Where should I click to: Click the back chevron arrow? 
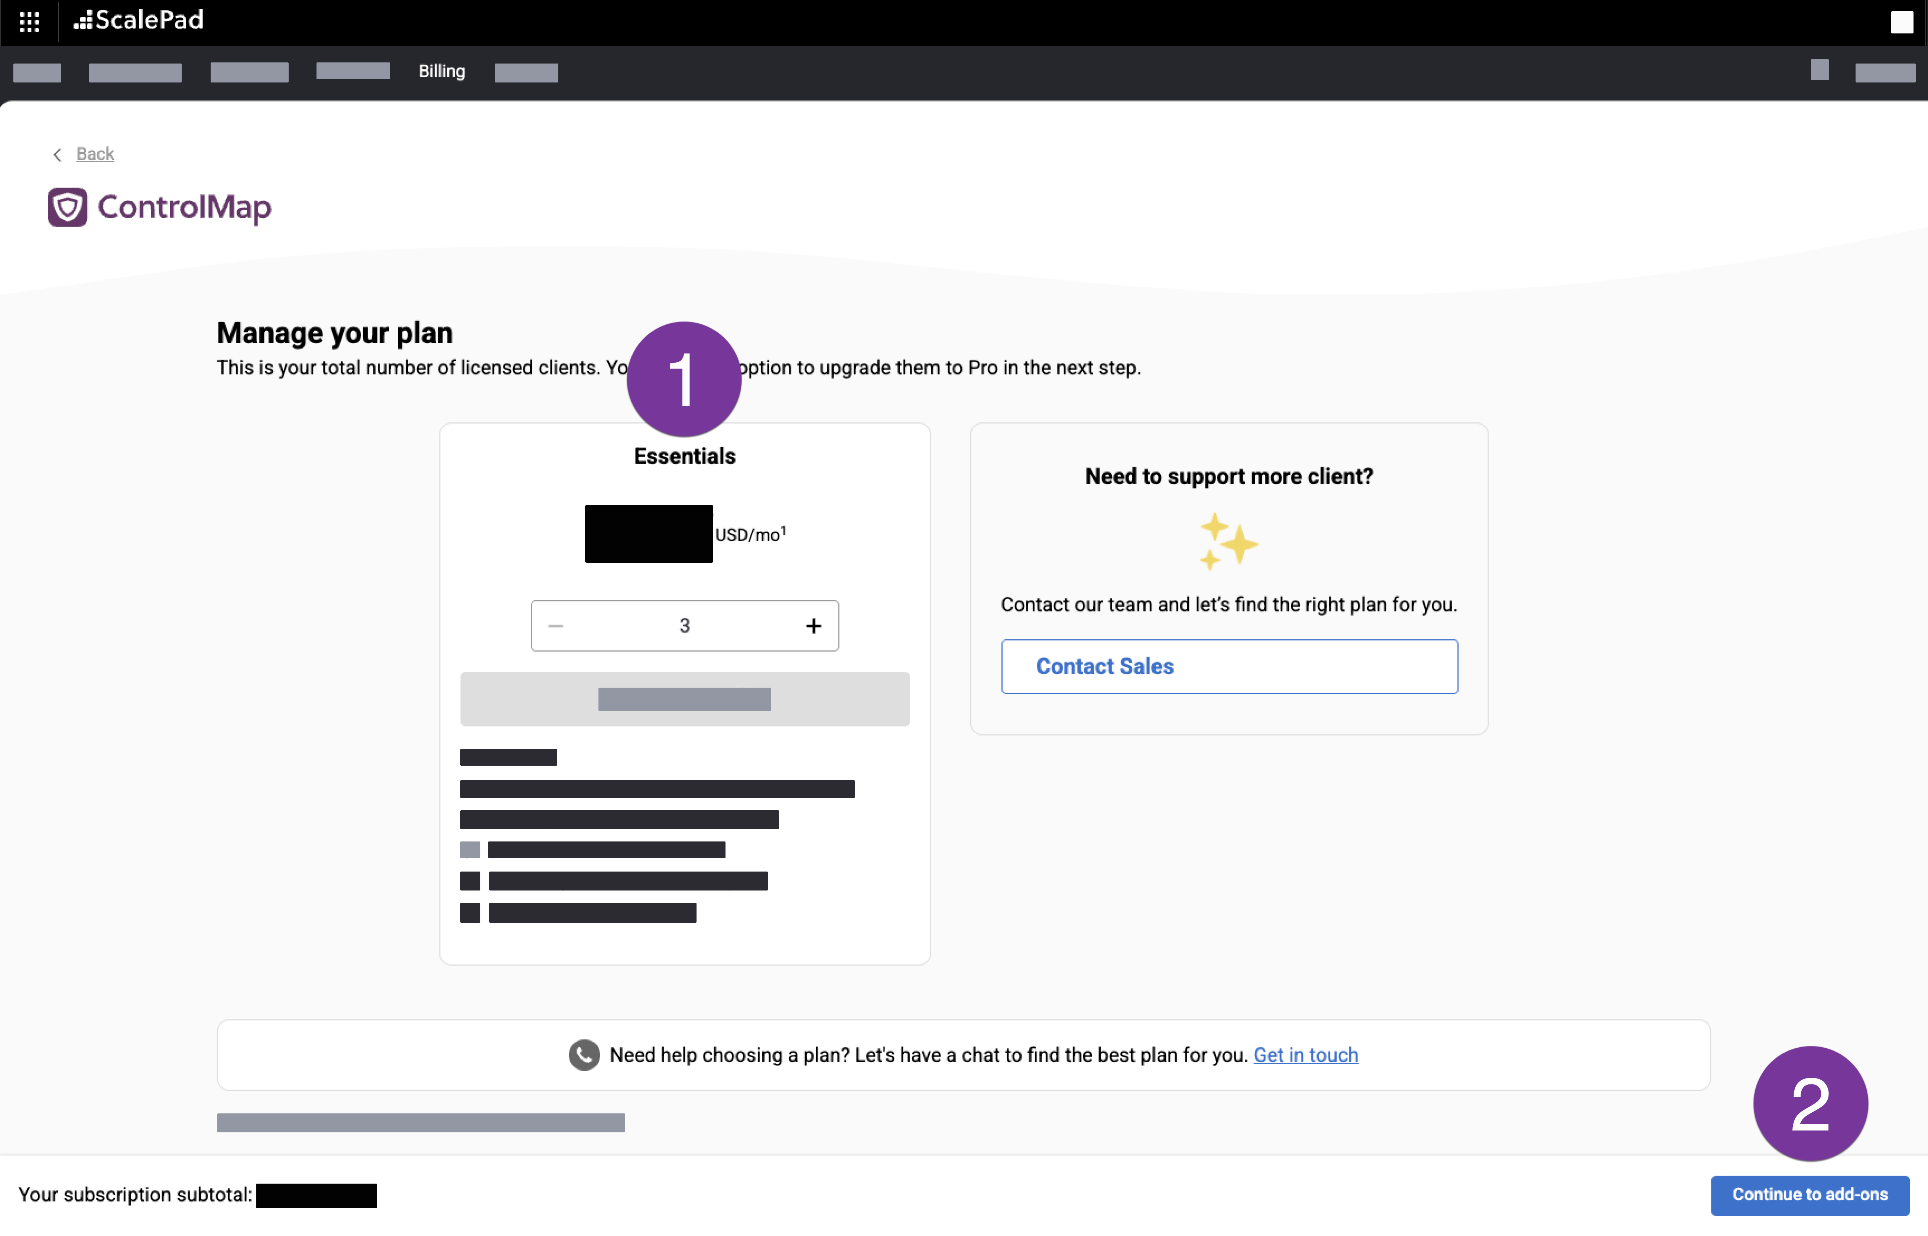(57, 154)
